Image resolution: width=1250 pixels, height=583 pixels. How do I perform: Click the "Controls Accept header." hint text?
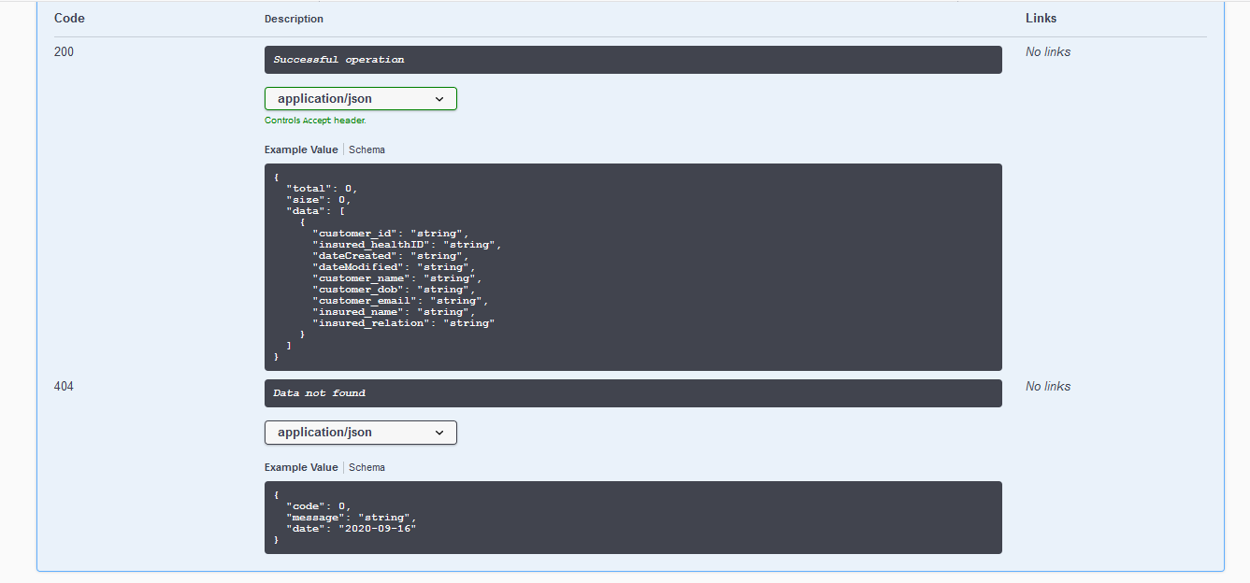[315, 121]
